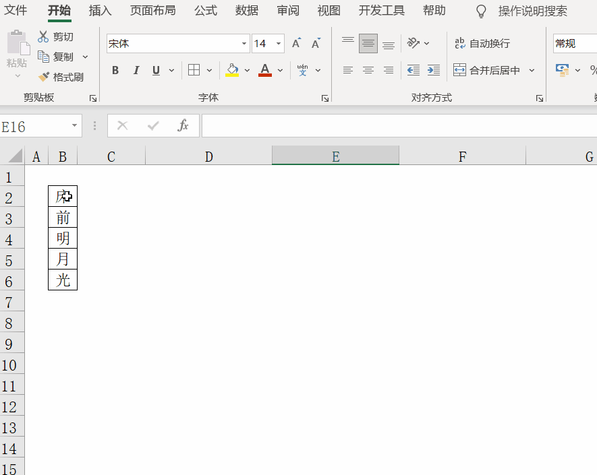Switch to the 审阅 Review tab
The image size is (597, 475).
(288, 10)
